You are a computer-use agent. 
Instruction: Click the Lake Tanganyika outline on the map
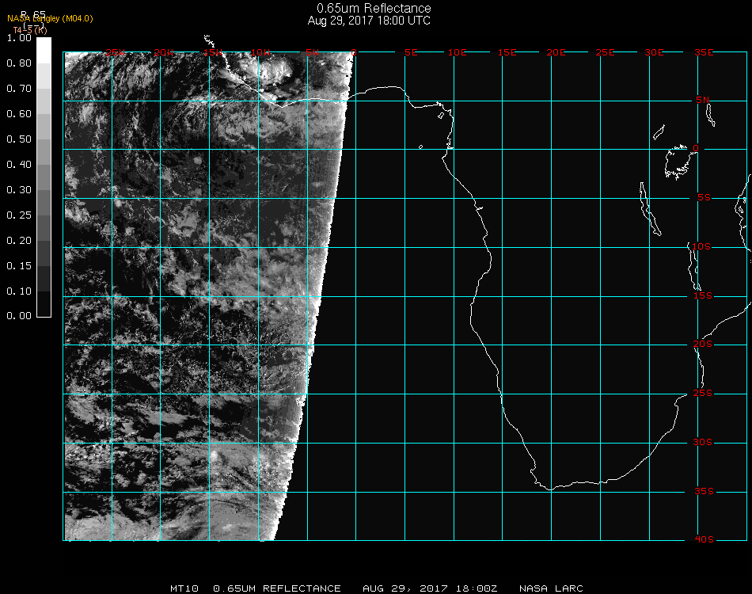tap(650, 209)
